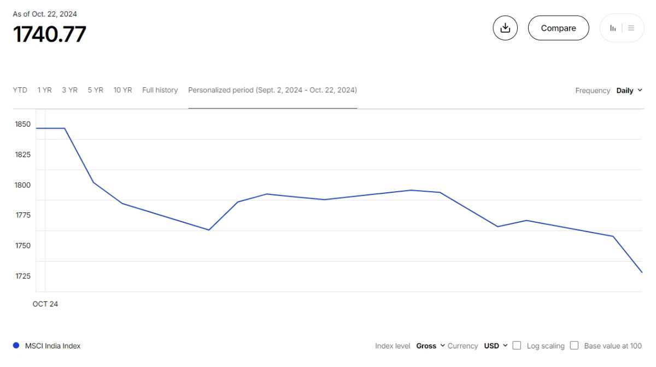Click the download icon button
The height and width of the screenshot is (367, 656).
tap(505, 28)
